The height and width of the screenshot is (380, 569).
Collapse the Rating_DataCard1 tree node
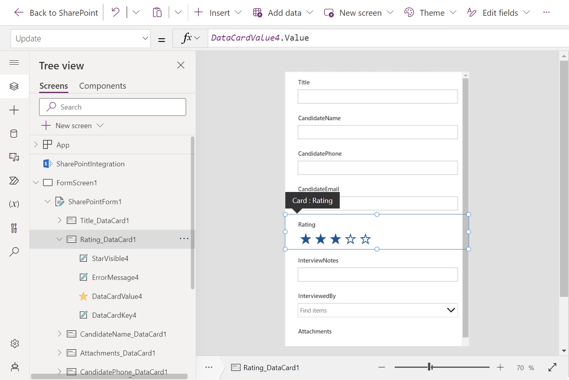[59, 239]
